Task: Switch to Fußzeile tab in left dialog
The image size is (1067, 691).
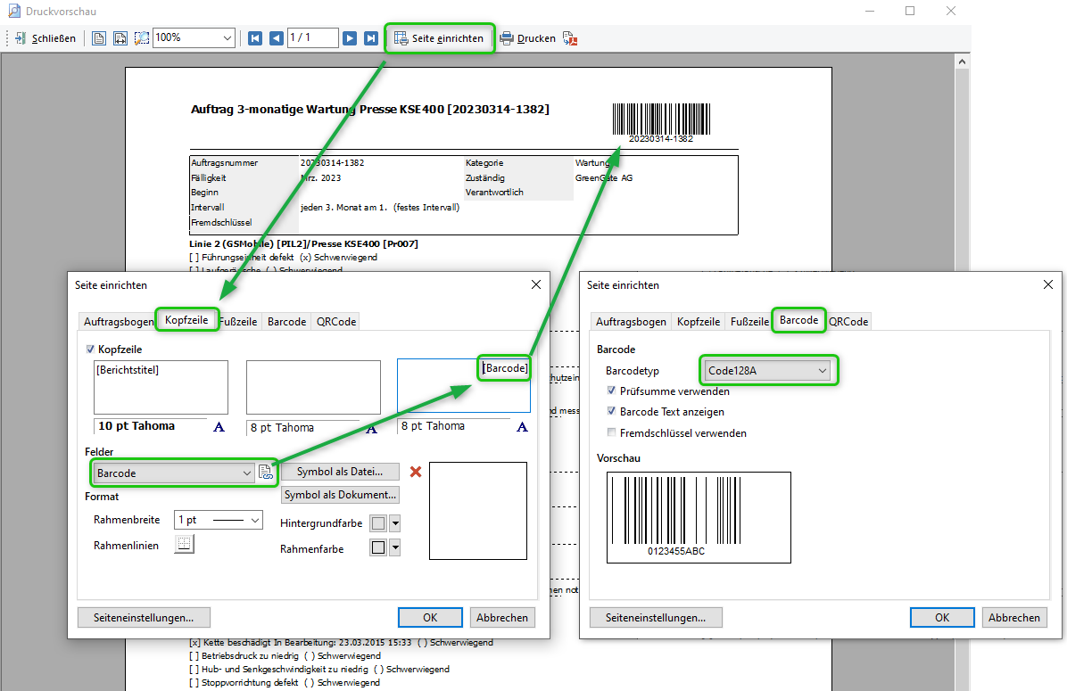Action: (x=238, y=322)
